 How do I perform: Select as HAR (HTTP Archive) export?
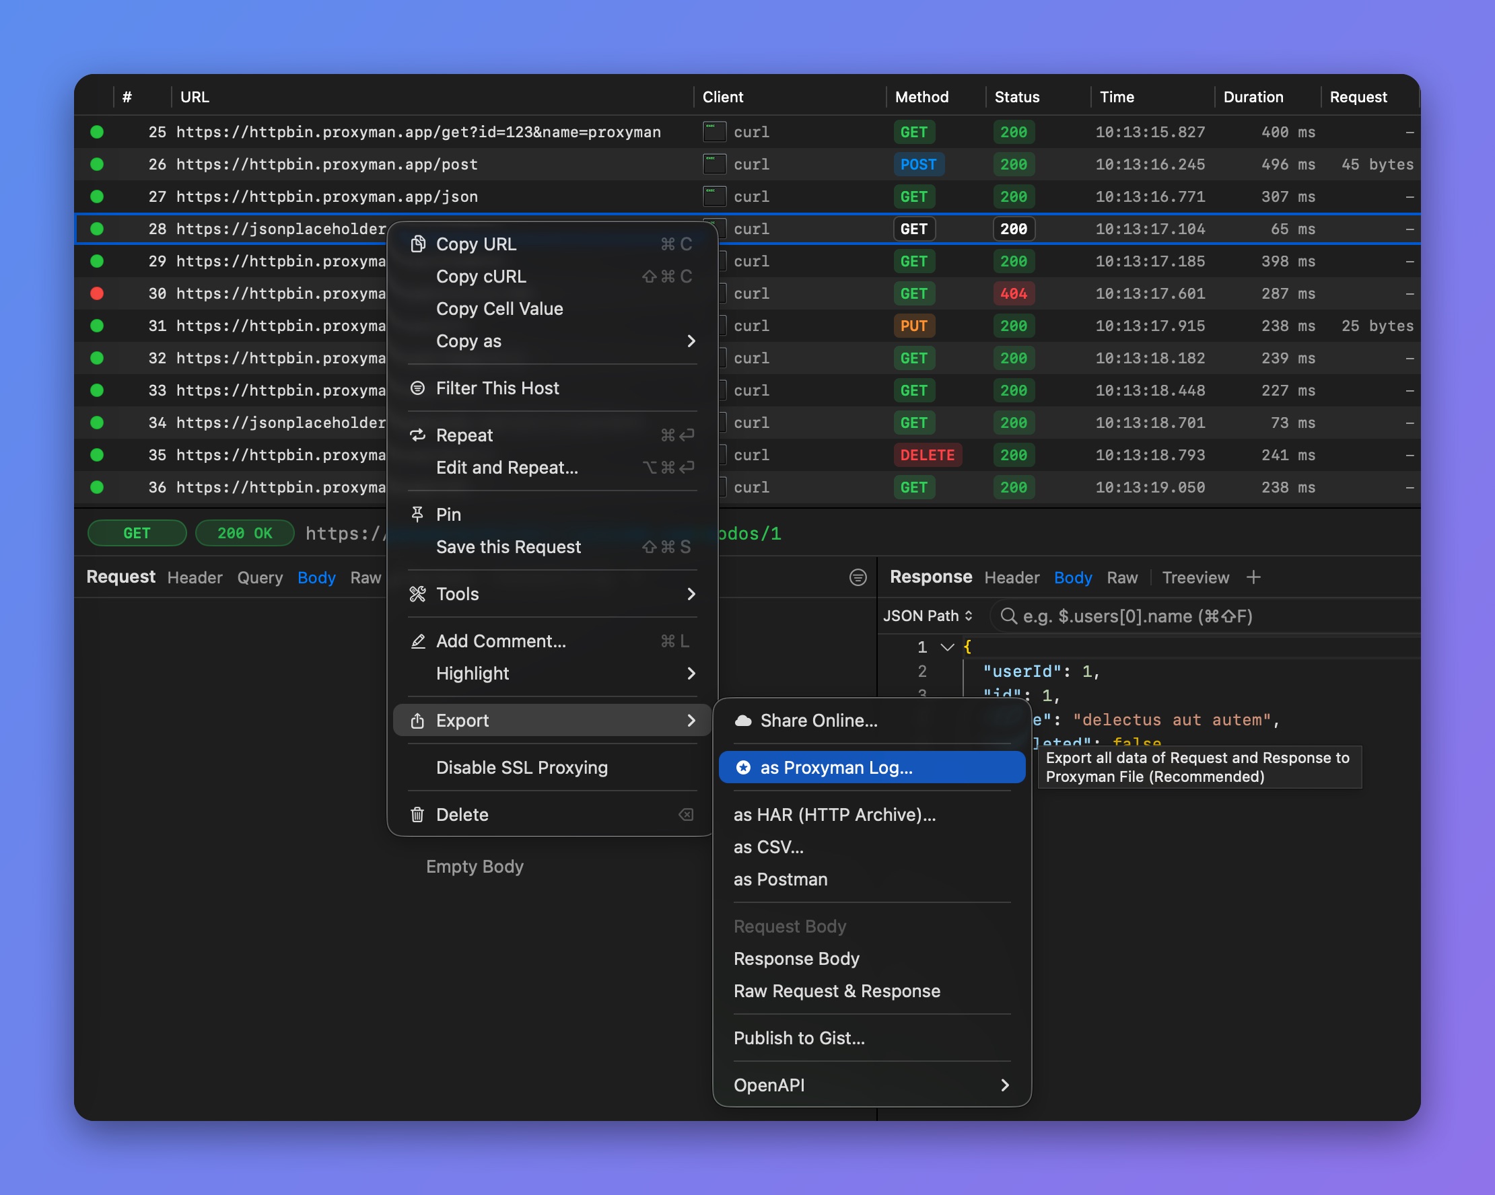click(x=872, y=815)
